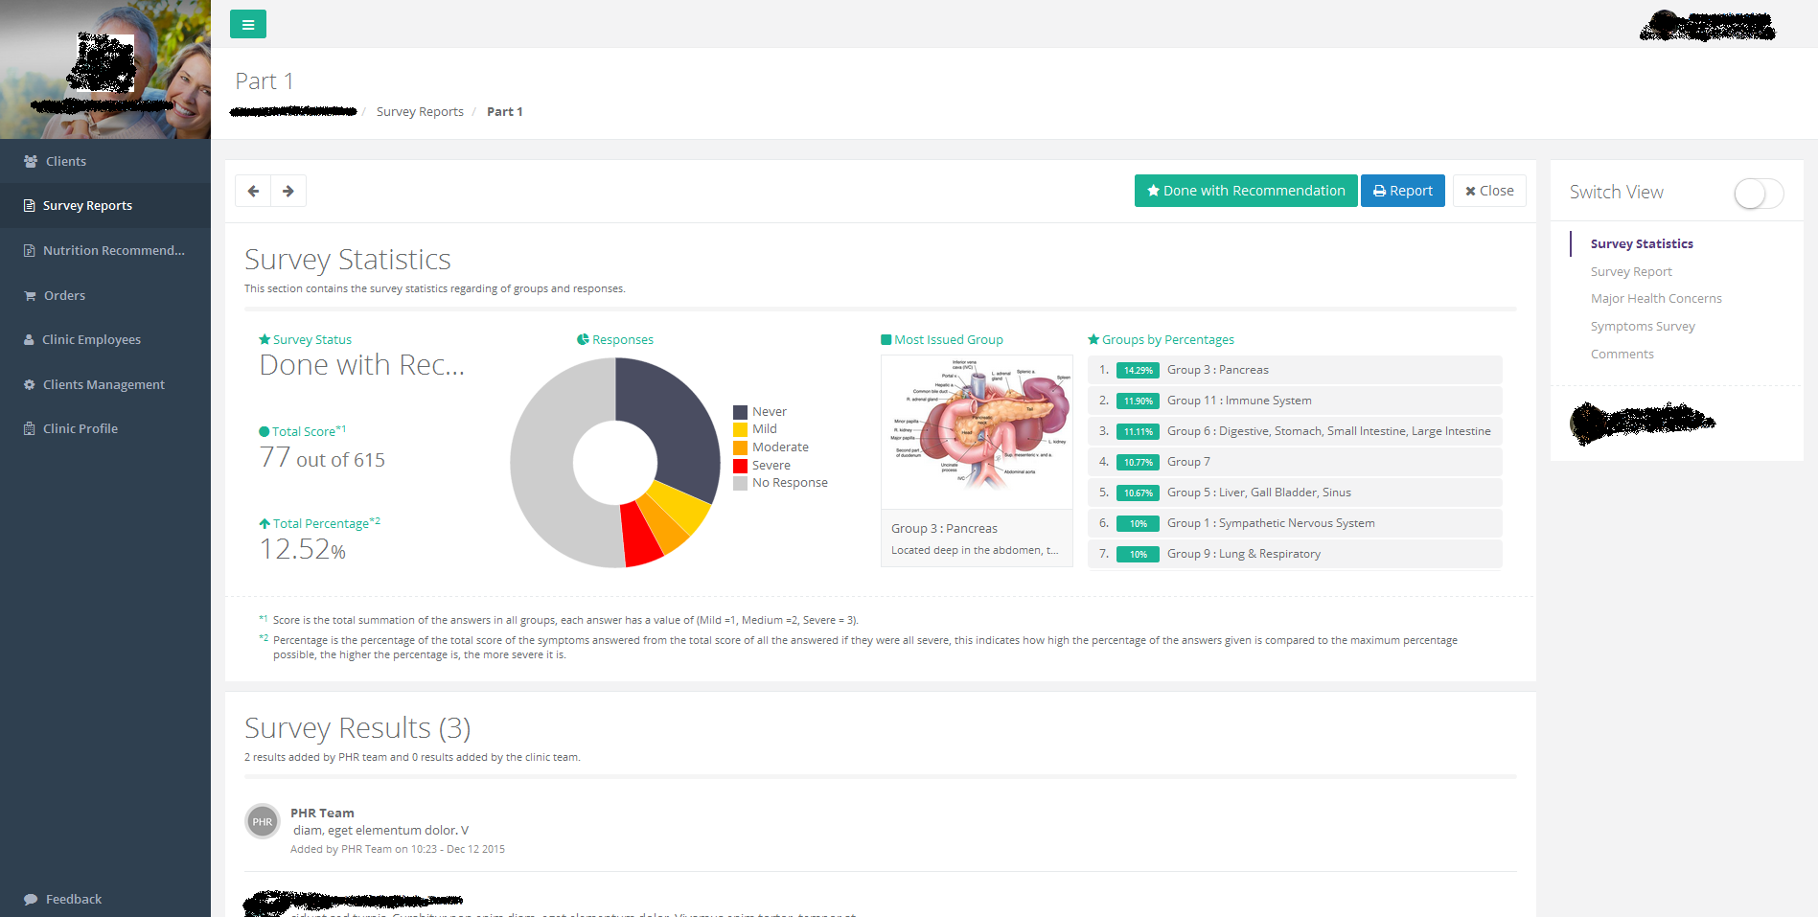Open Clients from the sidebar
This screenshot has width=1818, height=917.
click(65, 162)
